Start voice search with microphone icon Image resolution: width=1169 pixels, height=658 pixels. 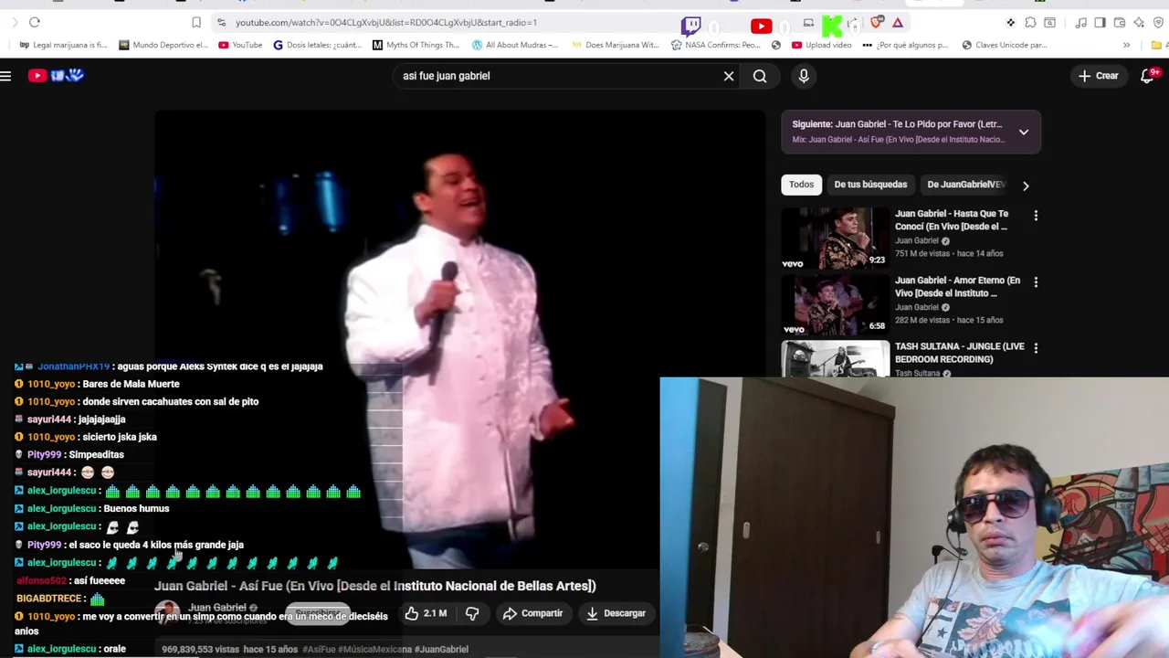pyautogui.click(x=804, y=76)
